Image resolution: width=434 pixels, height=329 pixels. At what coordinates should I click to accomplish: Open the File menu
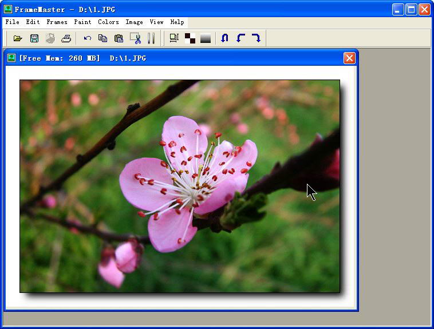12,22
